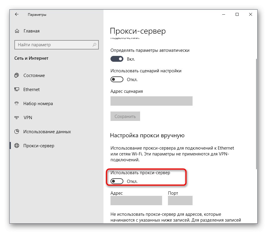The image size is (267, 233).
Task: Select Прокси-сервер in the sidebar menu
Action: pyautogui.click(x=38, y=145)
